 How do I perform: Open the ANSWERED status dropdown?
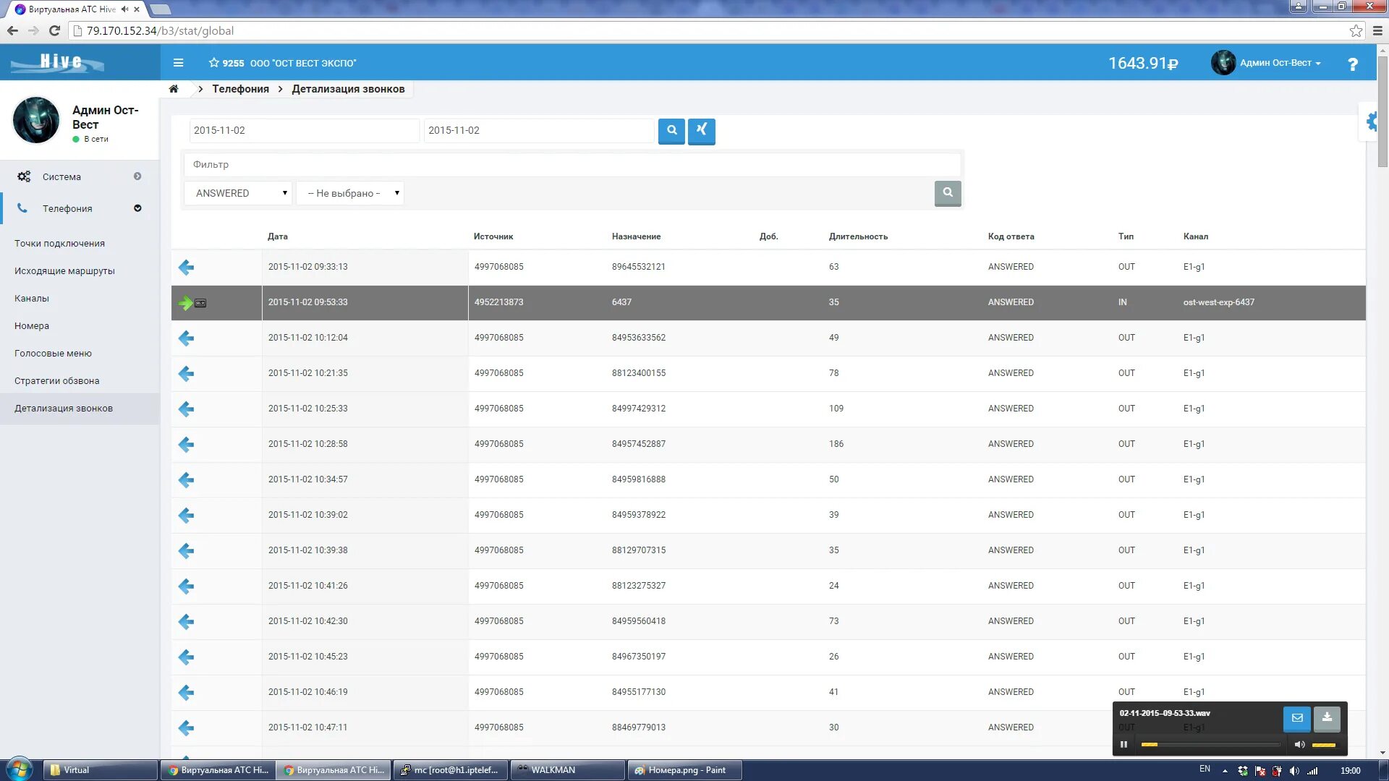(238, 193)
